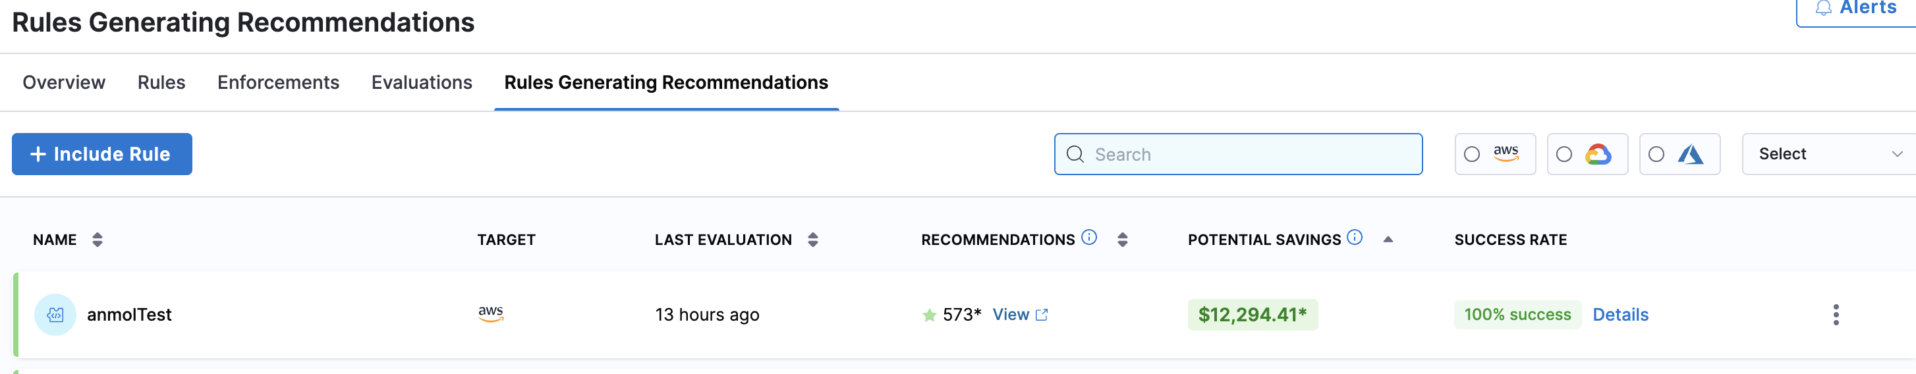Click the search magnifier icon
The image size is (1916, 374).
click(1075, 154)
